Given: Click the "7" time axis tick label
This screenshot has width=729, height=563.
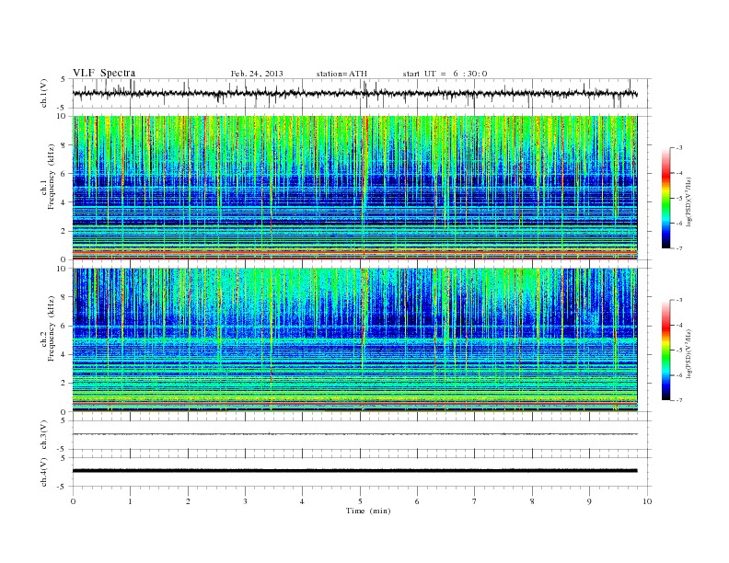Looking at the screenshot, I should (x=475, y=501).
